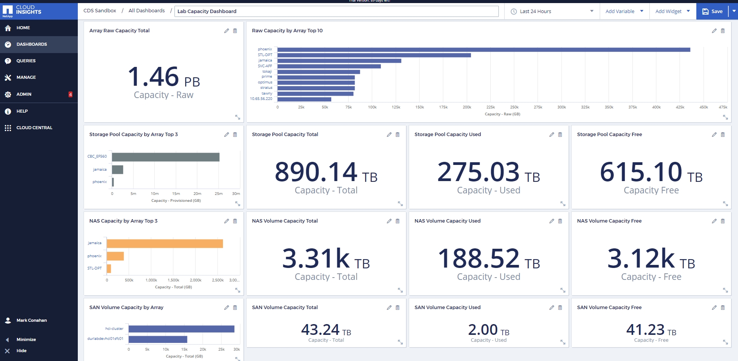Delete the SAN Volume Capacity by Array widget
The width and height of the screenshot is (738, 361).
(x=235, y=308)
